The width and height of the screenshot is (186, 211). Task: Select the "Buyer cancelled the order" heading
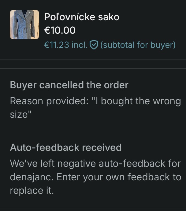69,85
